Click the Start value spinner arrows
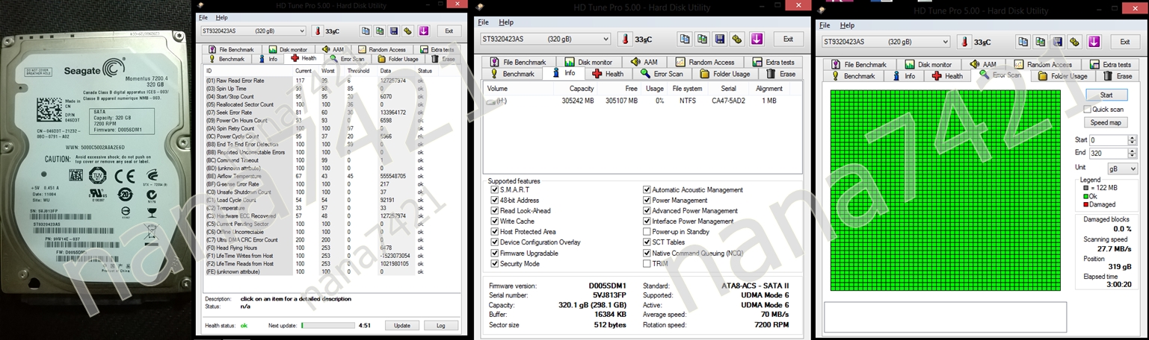 [1133, 139]
